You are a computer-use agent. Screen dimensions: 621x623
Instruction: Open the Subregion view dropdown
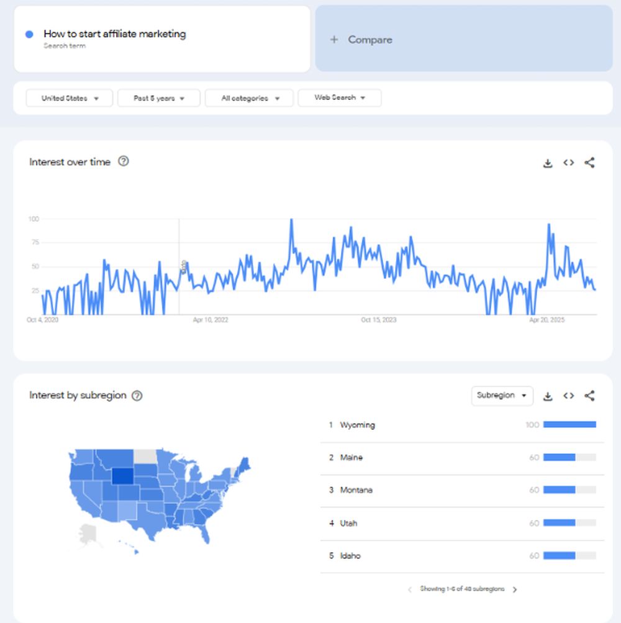pyautogui.click(x=502, y=396)
